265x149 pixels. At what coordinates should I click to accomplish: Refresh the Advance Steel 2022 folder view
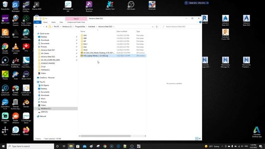point(157,26)
